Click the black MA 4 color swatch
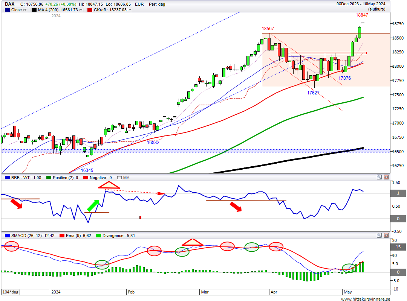The width and height of the screenshot is (407, 301). click(x=34, y=10)
